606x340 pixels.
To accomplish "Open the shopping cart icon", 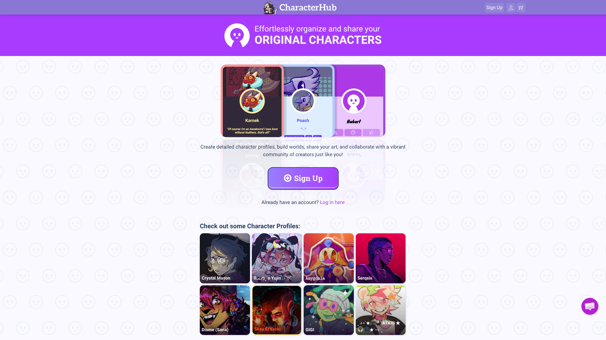I will (521, 8).
